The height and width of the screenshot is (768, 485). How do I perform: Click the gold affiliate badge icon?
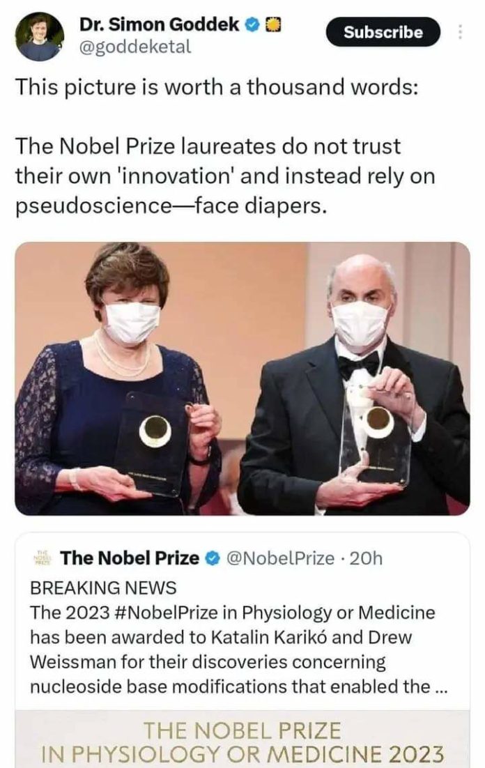point(273,24)
